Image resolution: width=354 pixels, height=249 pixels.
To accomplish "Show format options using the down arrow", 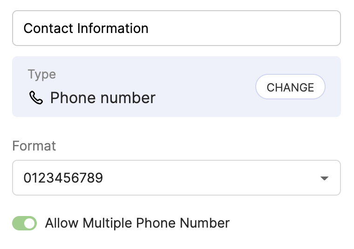I will click(x=325, y=178).
